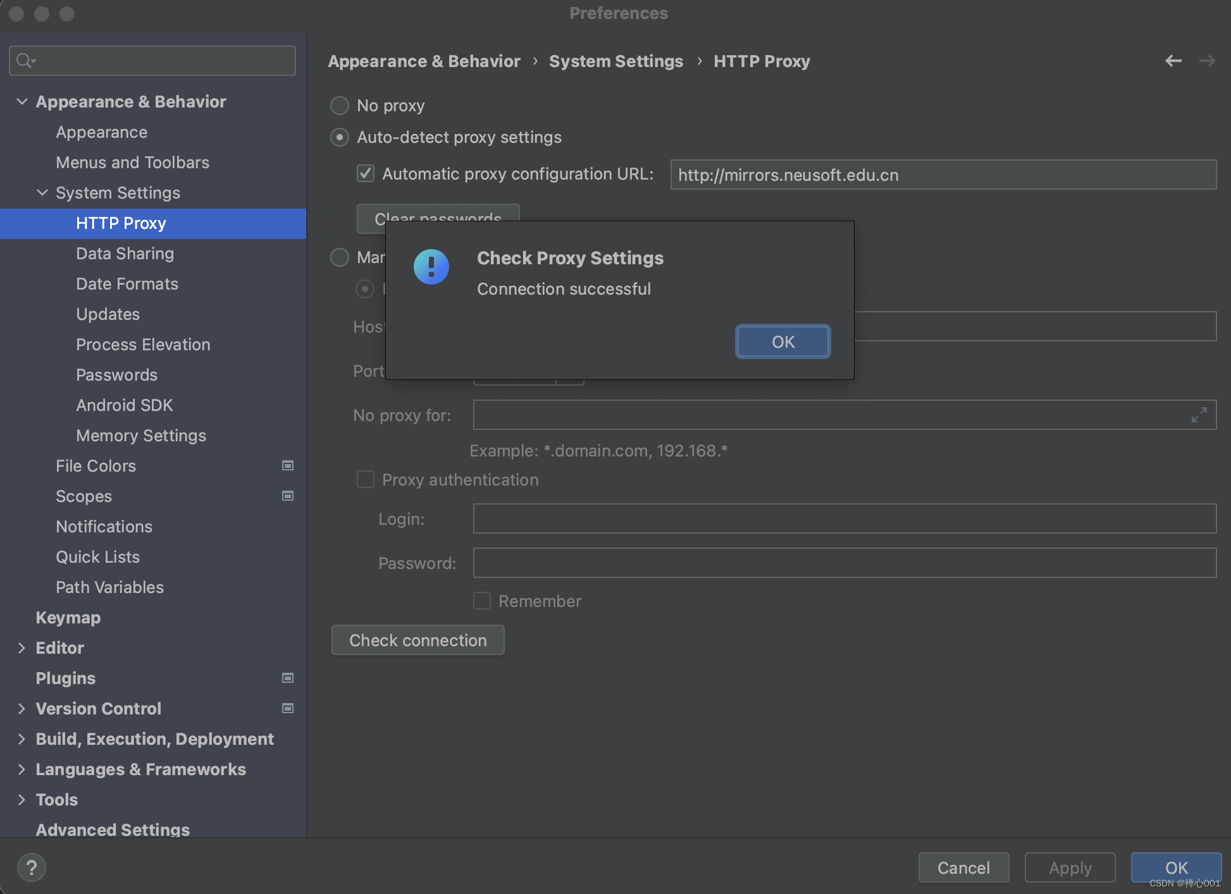This screenshot has height=894, width=1231.
Task: Open the Appearance settings page
Action: [x=102, y=132]
